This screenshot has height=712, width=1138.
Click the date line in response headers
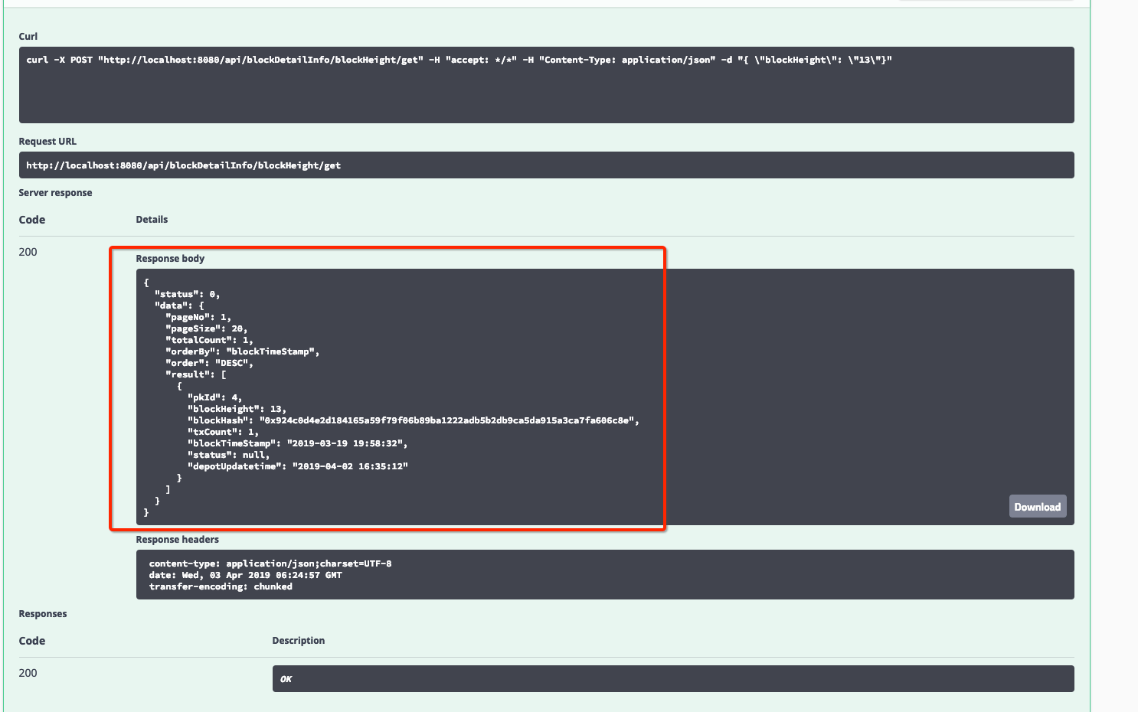click(x=245, y=575)
